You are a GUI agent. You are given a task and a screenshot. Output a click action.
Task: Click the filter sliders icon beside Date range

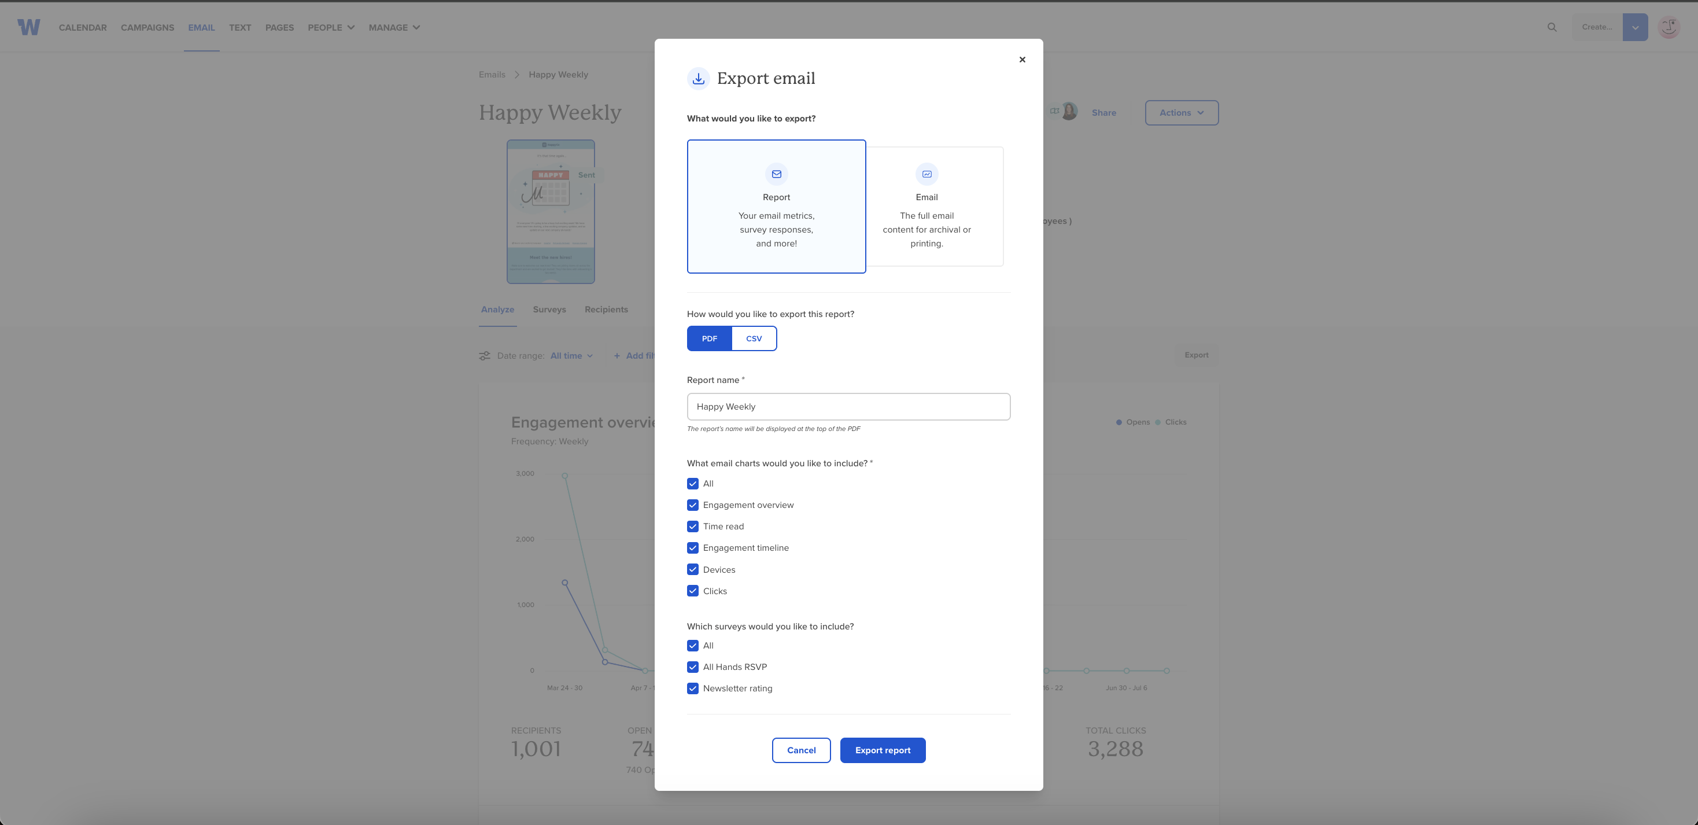[x=485, y=355]
